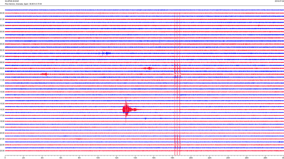
Task: Select the 12:30 trace time label
Action: point(2,86)
